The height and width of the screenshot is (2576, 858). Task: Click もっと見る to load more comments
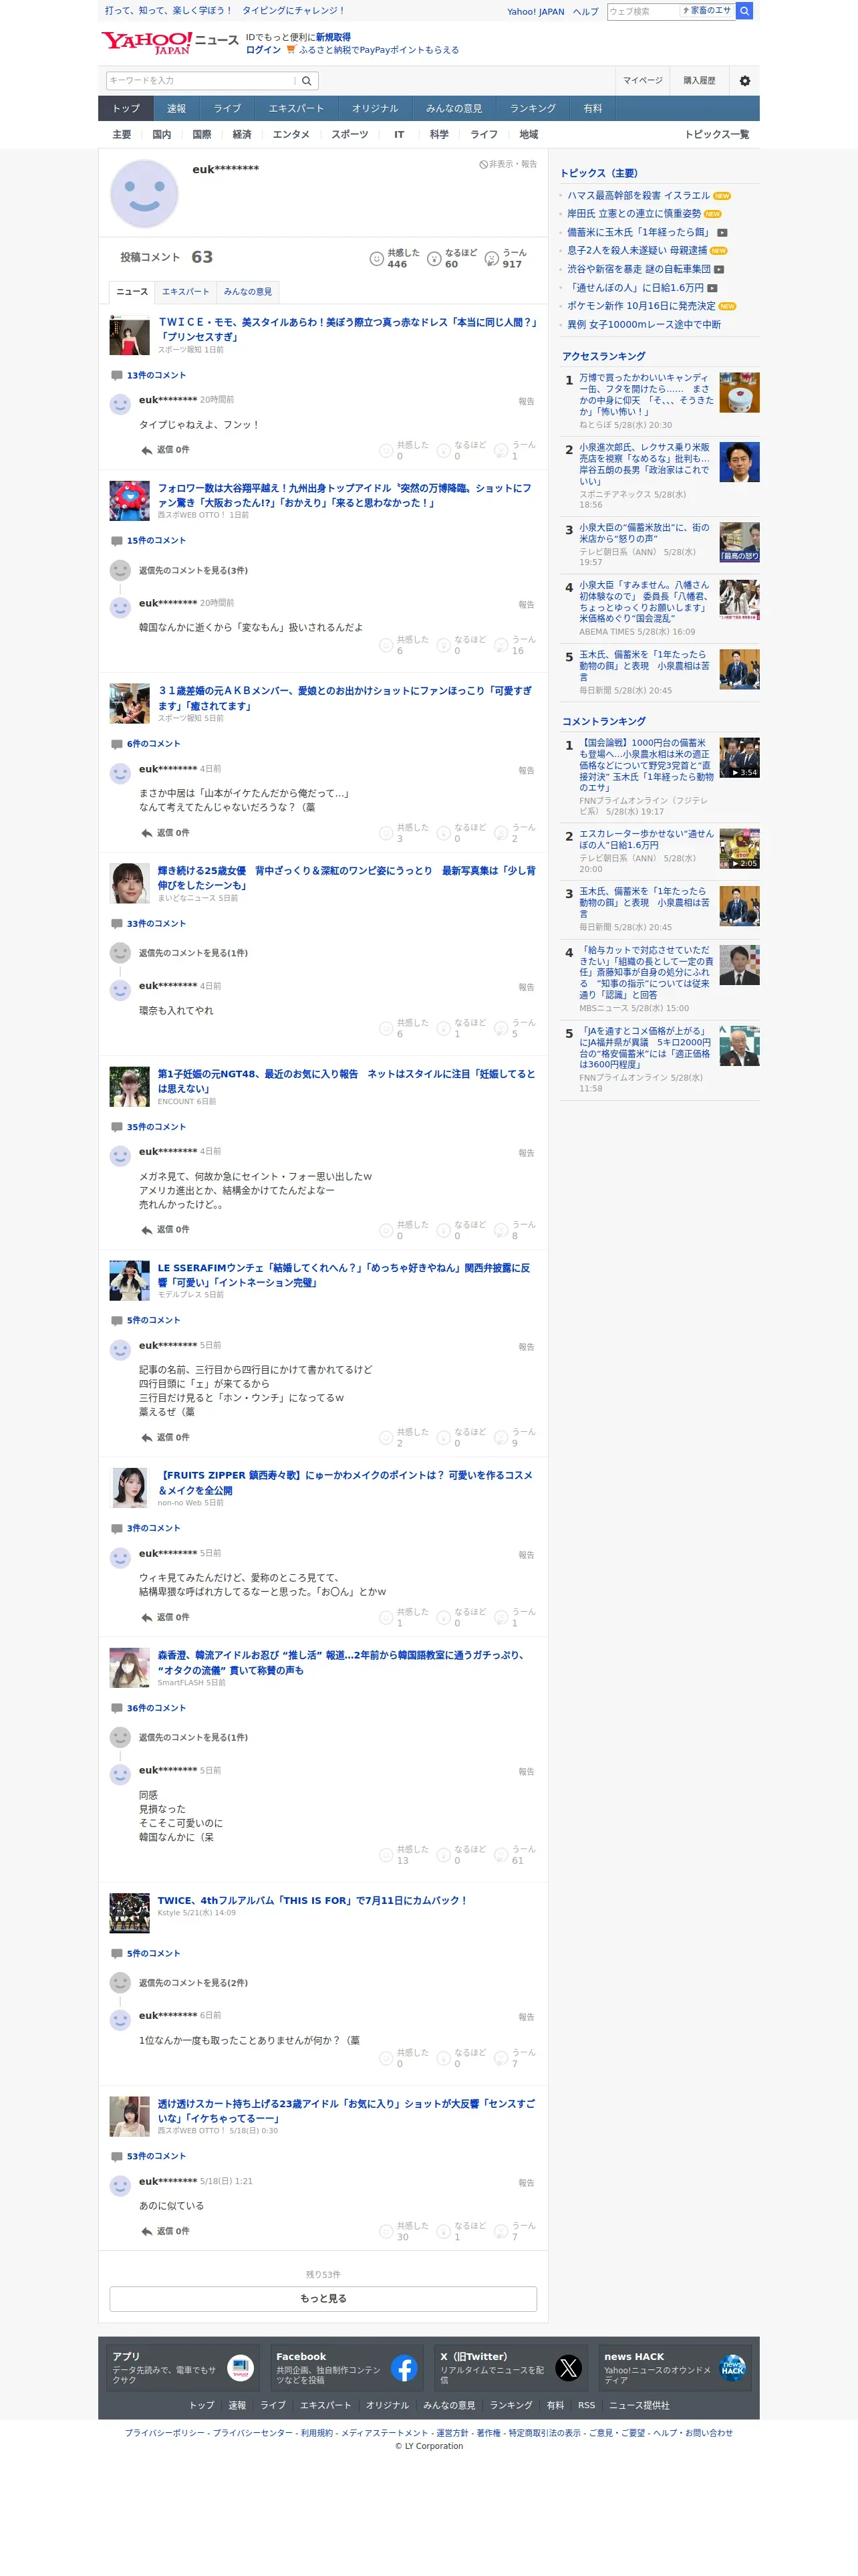(323, 2299)
